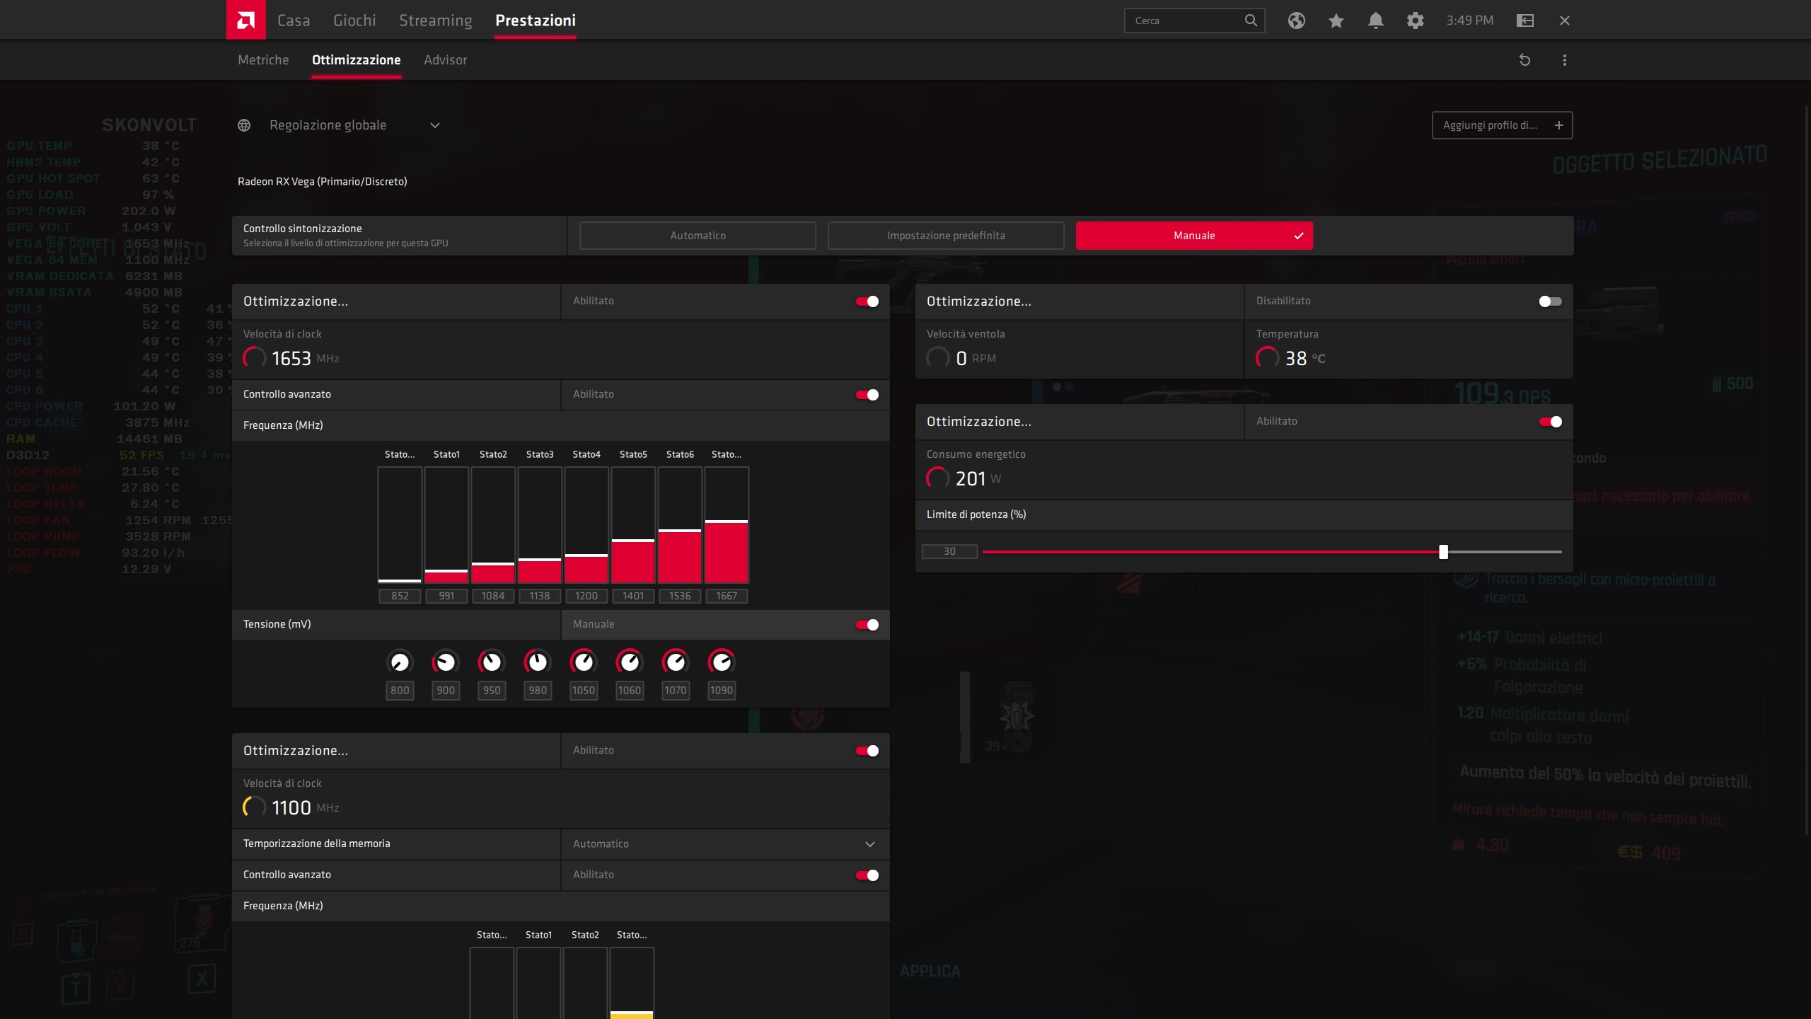Click the 1100 MHz memory clock gauge
The width and height of the screenshot is (1811, 1019).
click(x=255, y=807)
